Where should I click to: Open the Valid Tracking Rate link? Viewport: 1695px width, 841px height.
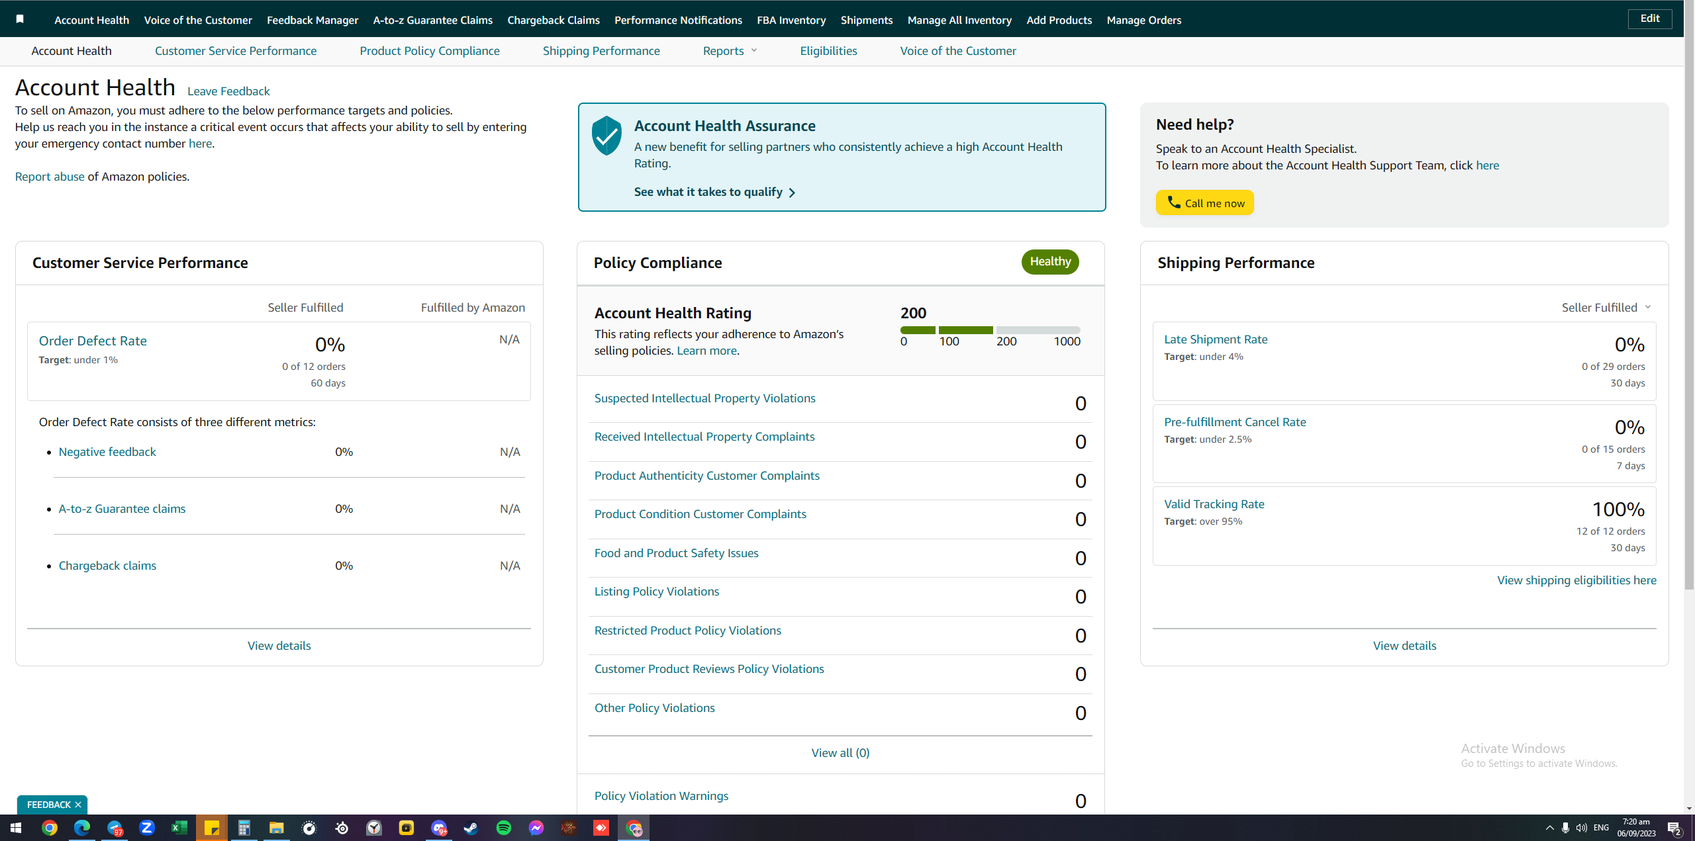[x=1214, y=504]
